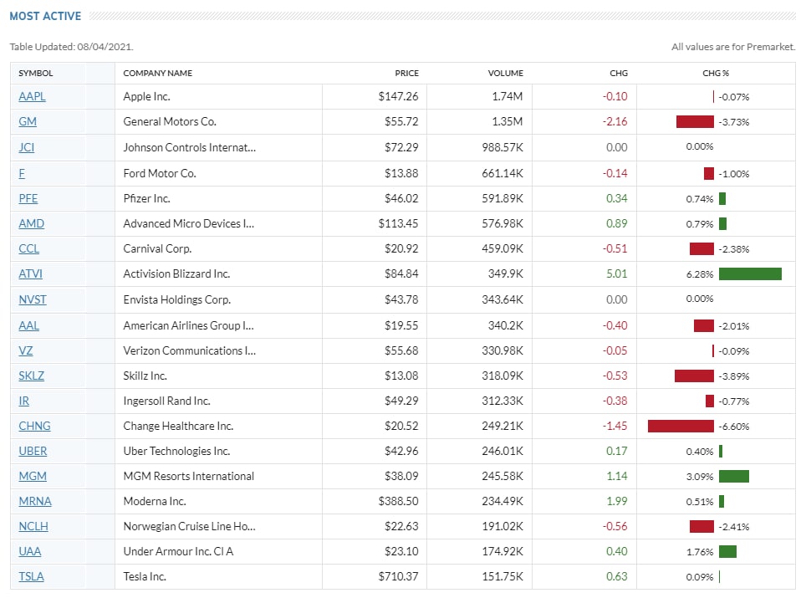Click the CHG % column header
The image size is (806, 598).
click(716, 73)
